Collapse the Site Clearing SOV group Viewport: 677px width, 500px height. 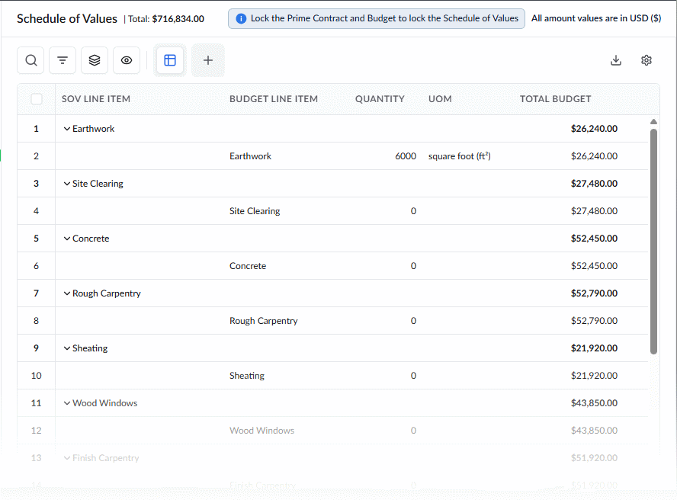(67, 184)
